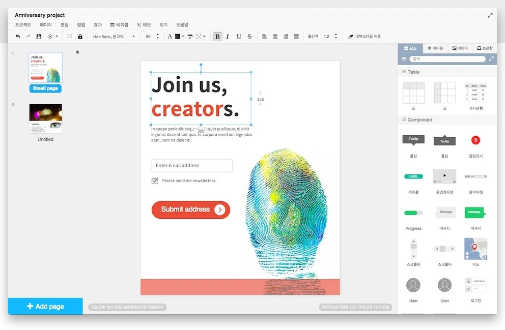505x330 pixels.
Task: Select the 음악재생 music player component
Action: pos(475,176)
